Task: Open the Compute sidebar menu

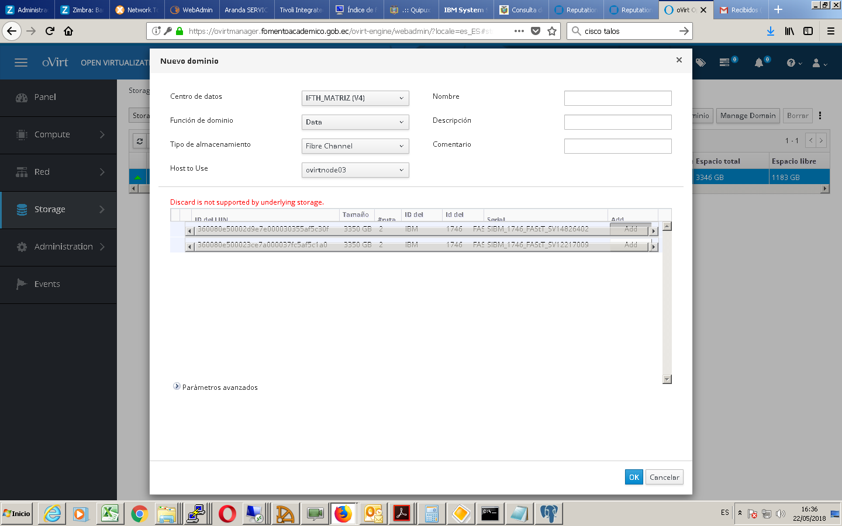Action: (x=58, y=134)
